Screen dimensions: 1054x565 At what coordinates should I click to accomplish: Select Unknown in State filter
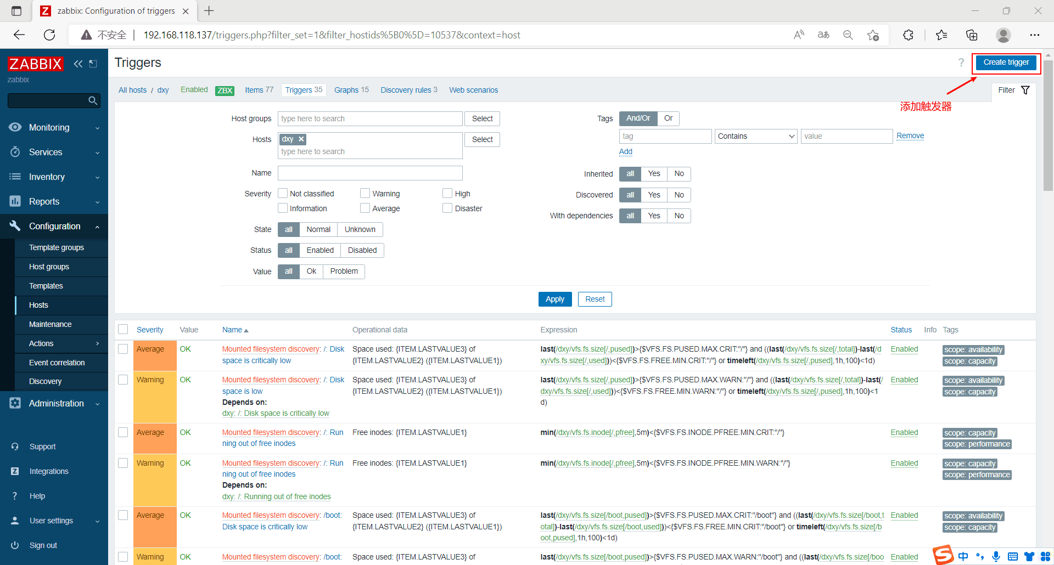click(360, 230)
